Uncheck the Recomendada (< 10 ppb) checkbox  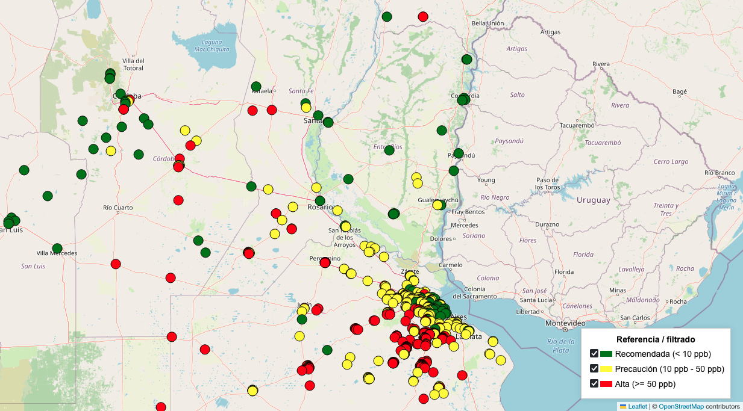pos(594,354)
